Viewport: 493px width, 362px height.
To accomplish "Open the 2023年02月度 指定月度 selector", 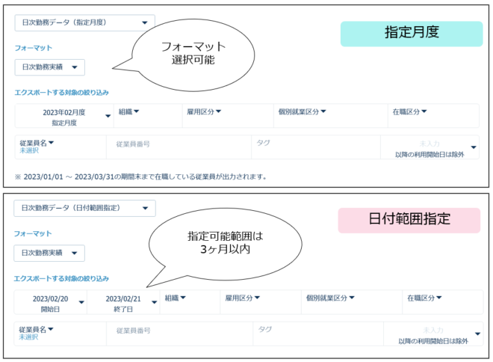I will (x=64, y=116).
